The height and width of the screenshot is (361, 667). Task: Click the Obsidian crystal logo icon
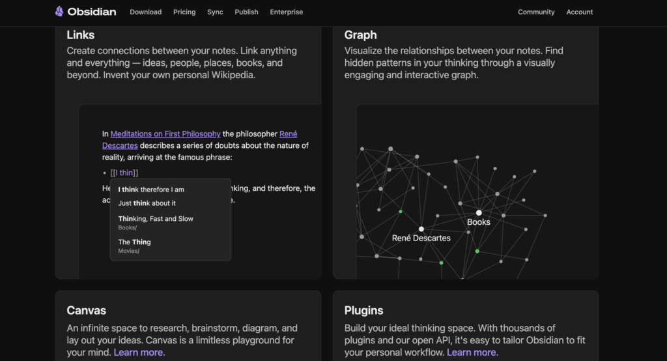tap(59, 12)
